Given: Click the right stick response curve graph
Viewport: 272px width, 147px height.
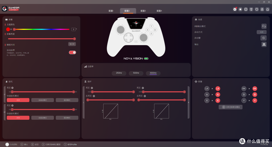Looking at the screenshot, I should (x=161, y=111).
